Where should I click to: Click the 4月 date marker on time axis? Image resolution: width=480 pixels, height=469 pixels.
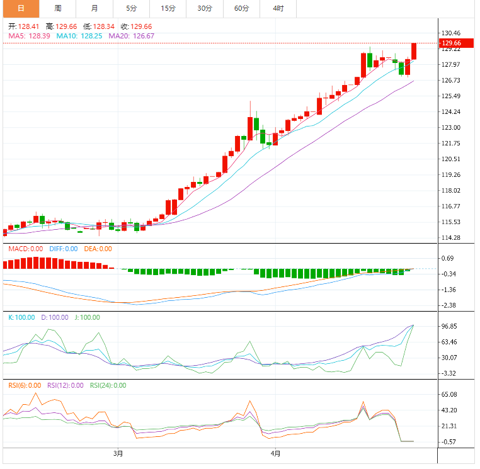pyautogui.click(x=275, y=453)
